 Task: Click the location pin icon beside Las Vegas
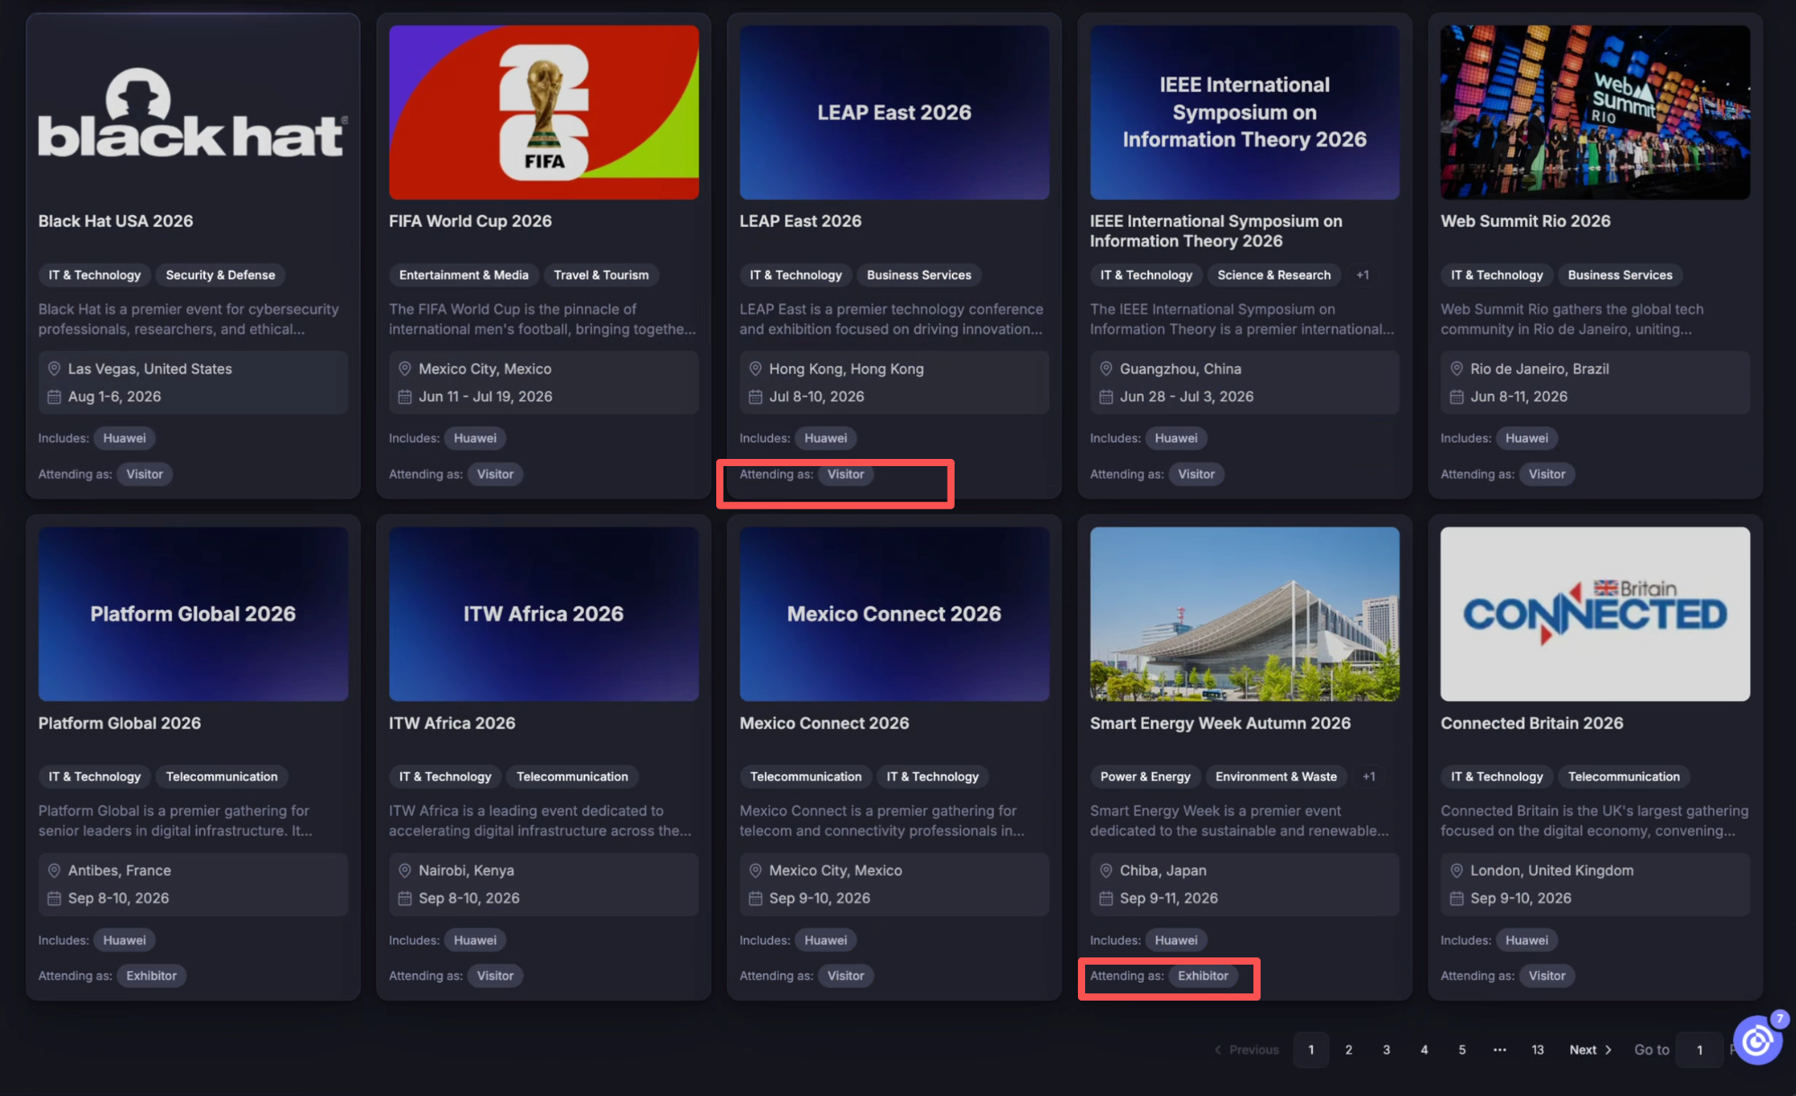pos(54,369)
